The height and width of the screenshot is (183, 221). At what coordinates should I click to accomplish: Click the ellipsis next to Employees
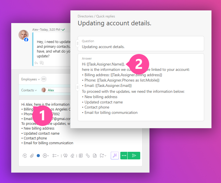point(44,79)
